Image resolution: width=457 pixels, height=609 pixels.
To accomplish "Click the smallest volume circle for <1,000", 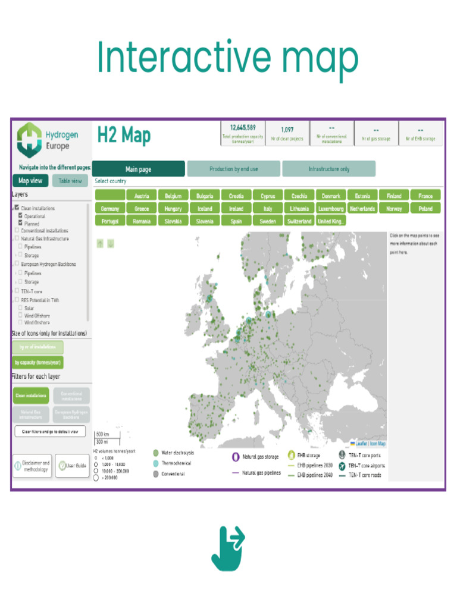I will (x=96, y=459).
